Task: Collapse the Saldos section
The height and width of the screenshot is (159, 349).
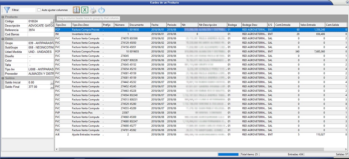Action: pos(3,78)
